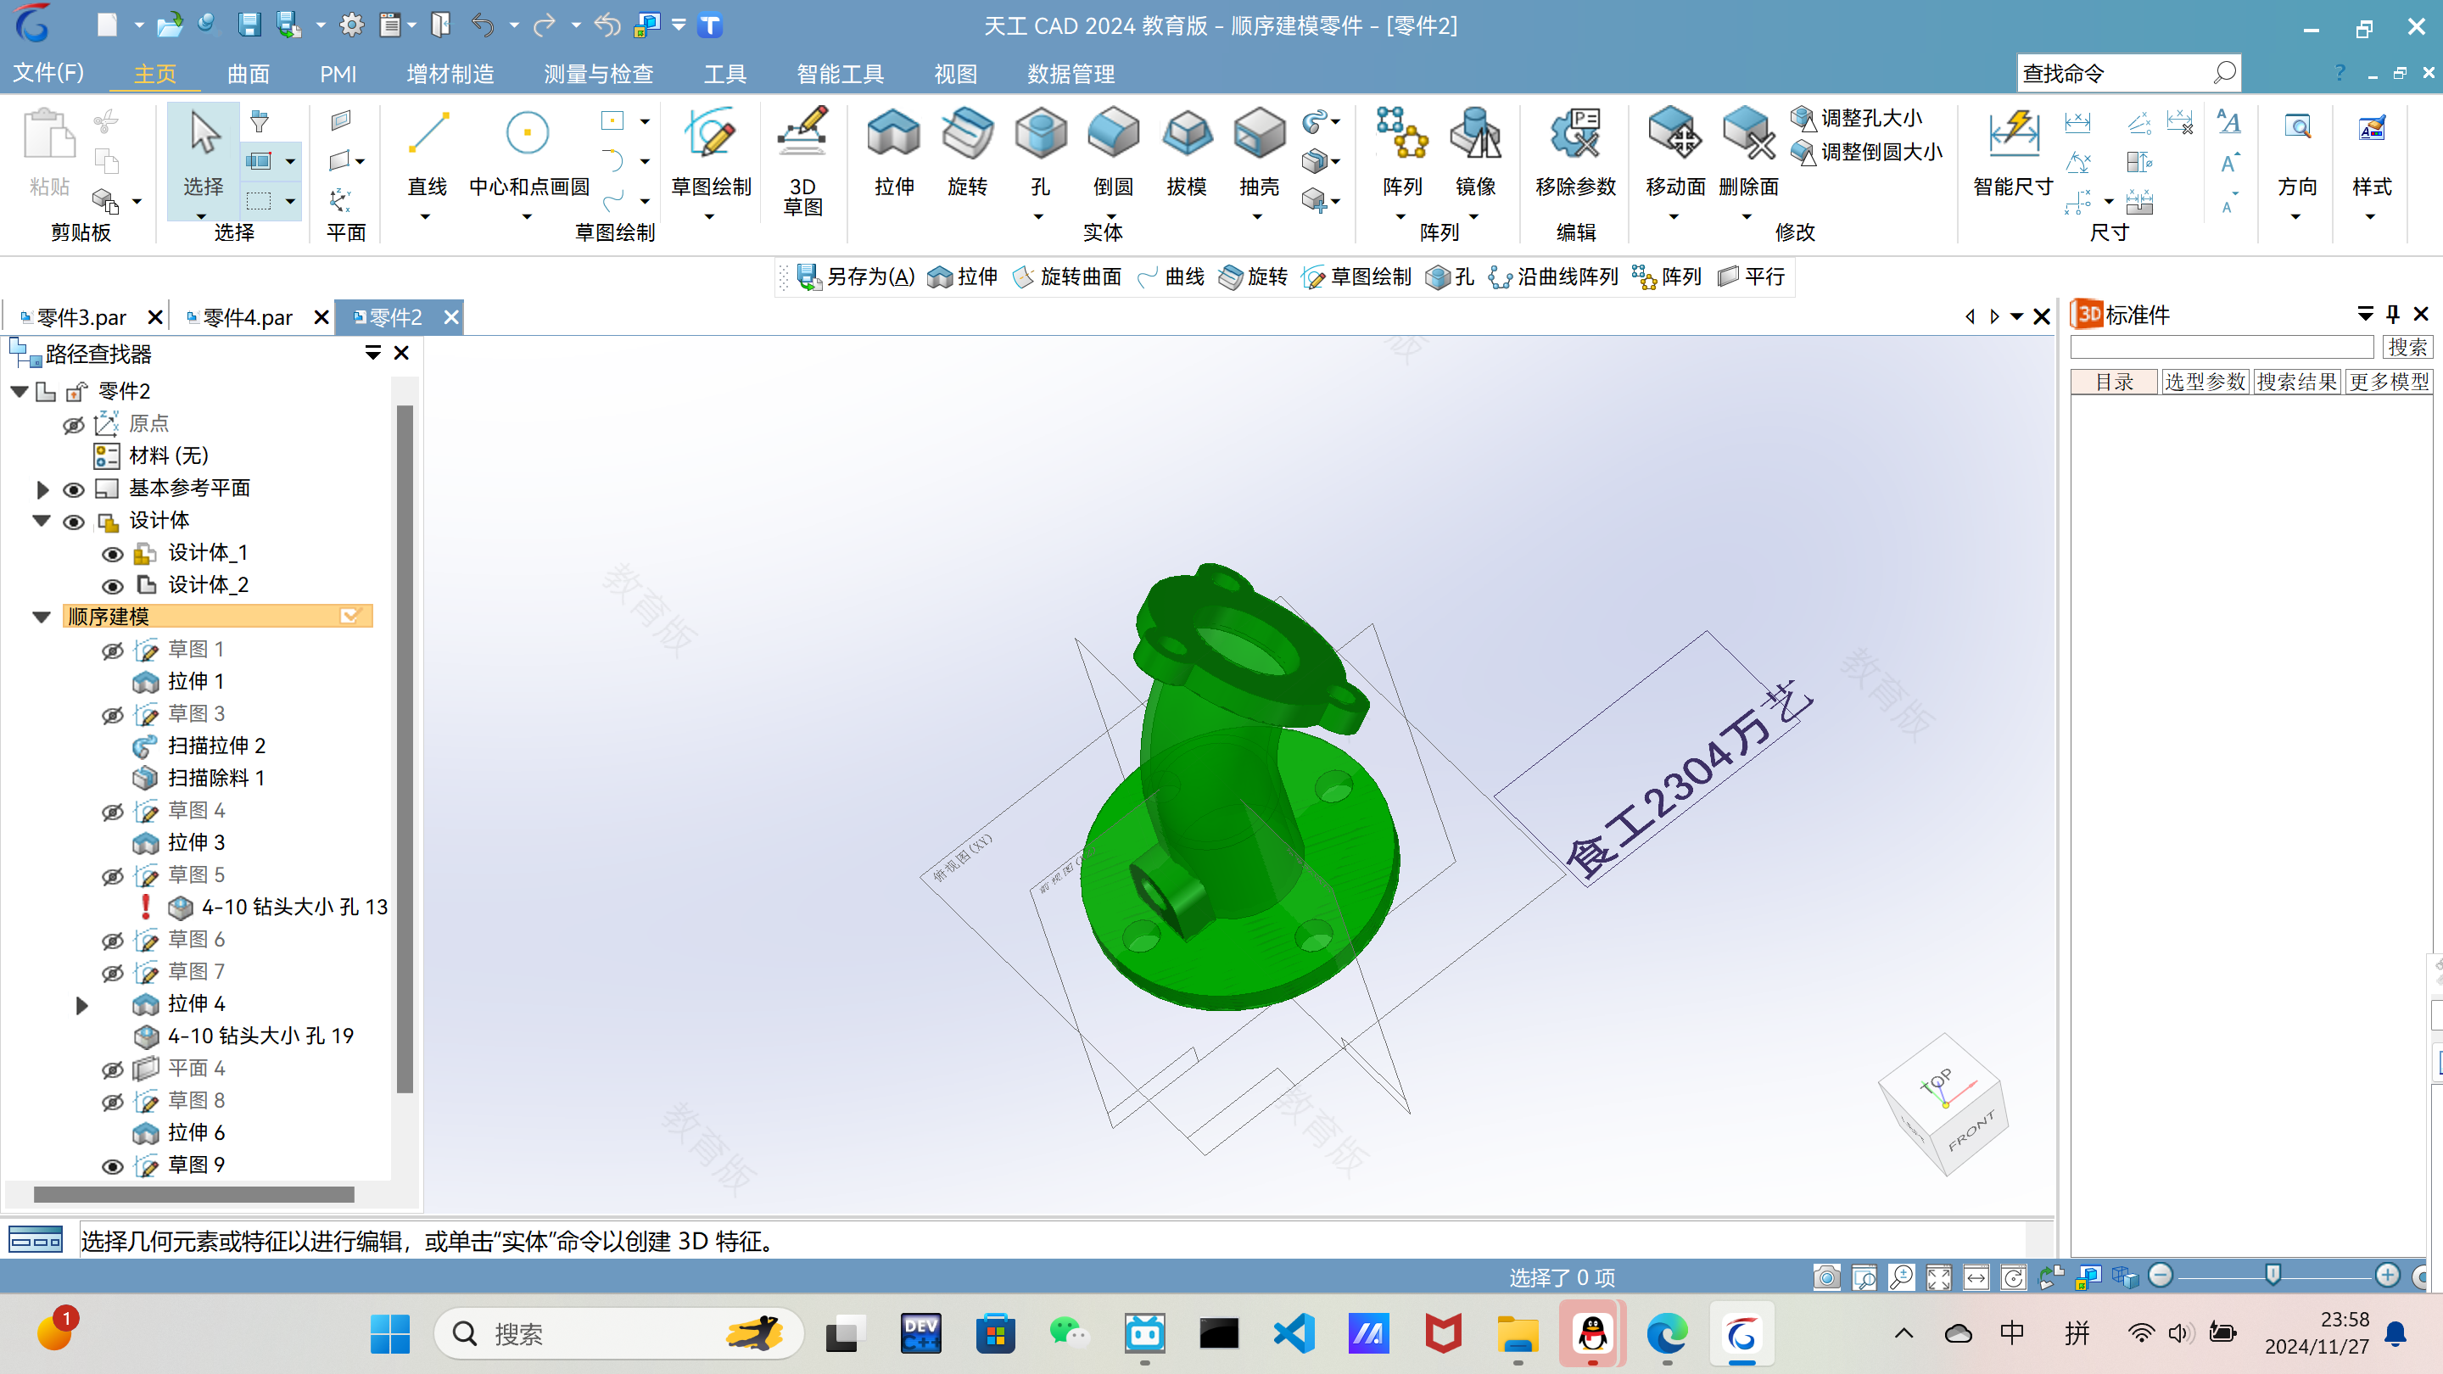Toggle visibility eye of 设计体_2
Screen dimensions: 2443x1374
point(112,586)
